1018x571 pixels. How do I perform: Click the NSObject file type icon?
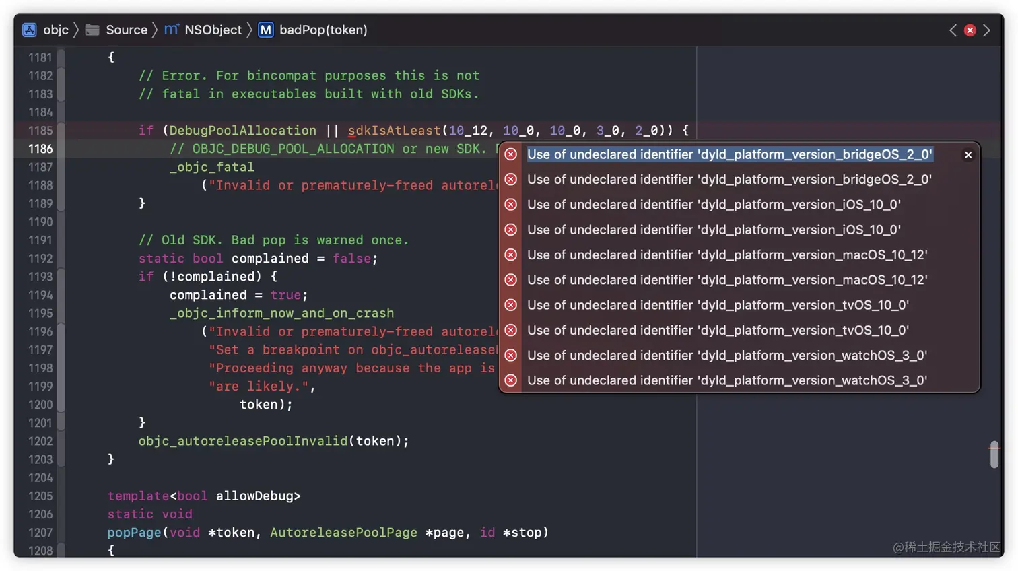click(172, 30)
